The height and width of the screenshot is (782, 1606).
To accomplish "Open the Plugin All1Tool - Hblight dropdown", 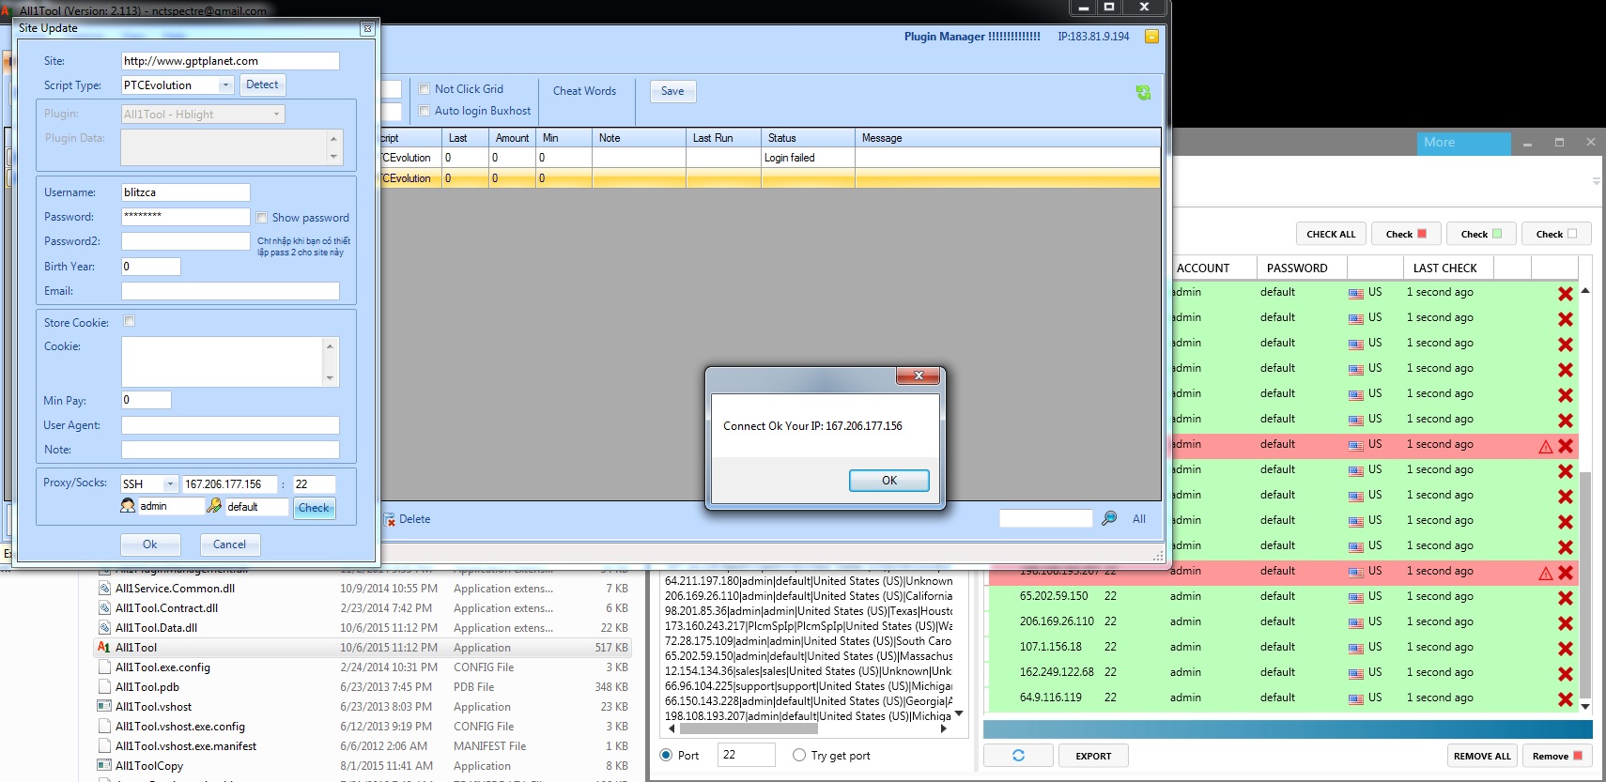I will [276, 115].
